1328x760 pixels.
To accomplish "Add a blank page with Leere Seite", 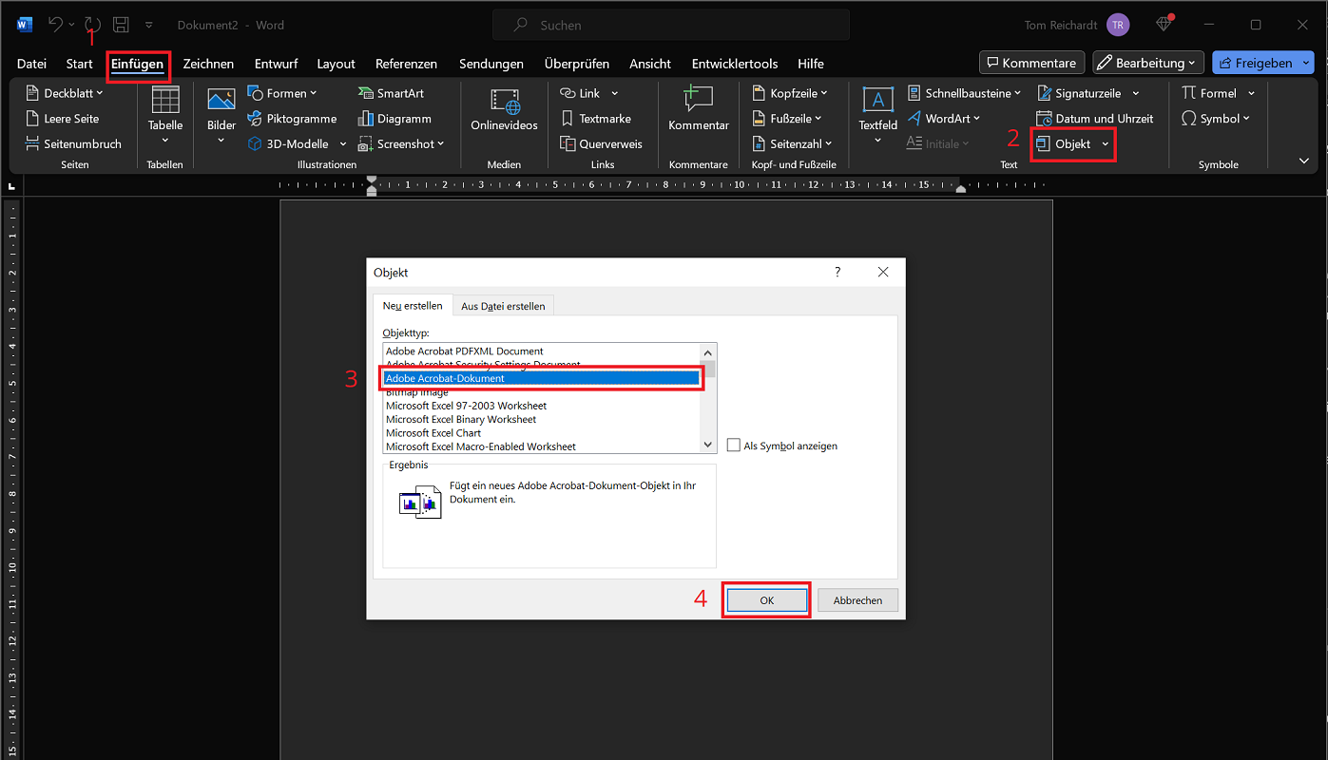I will (62, 119).
